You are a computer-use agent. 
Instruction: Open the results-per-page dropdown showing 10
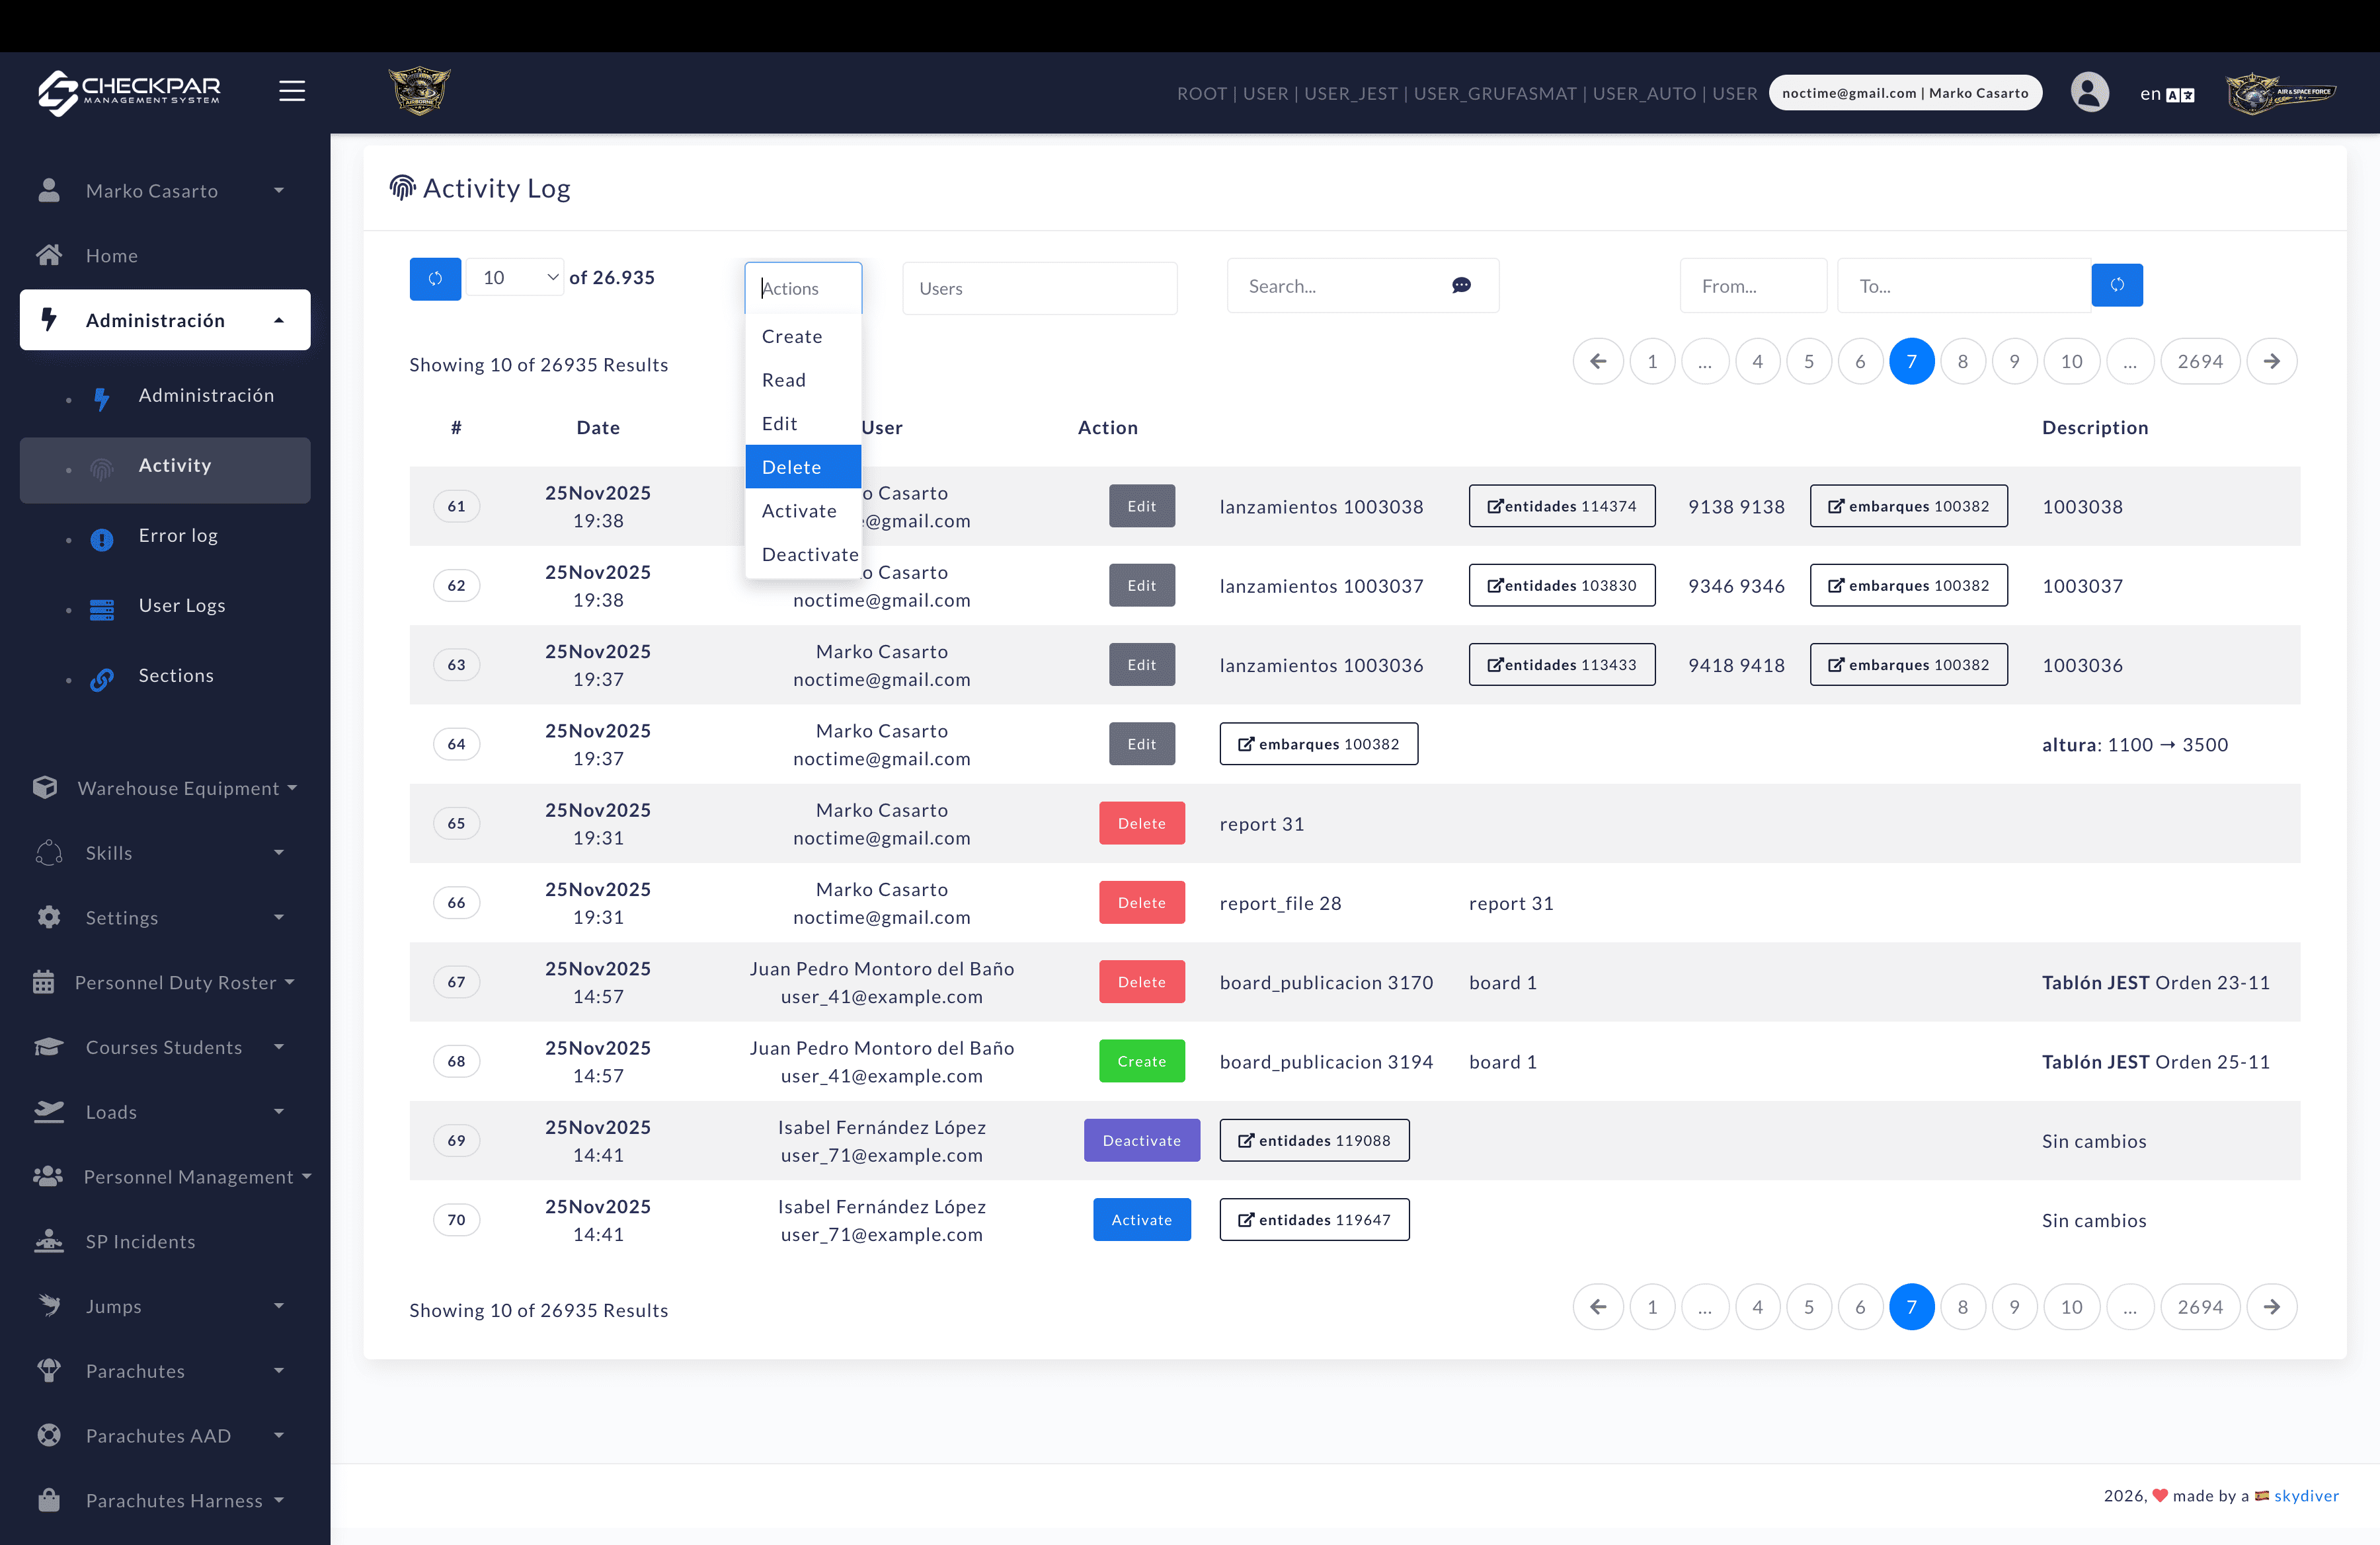point(515,277)
